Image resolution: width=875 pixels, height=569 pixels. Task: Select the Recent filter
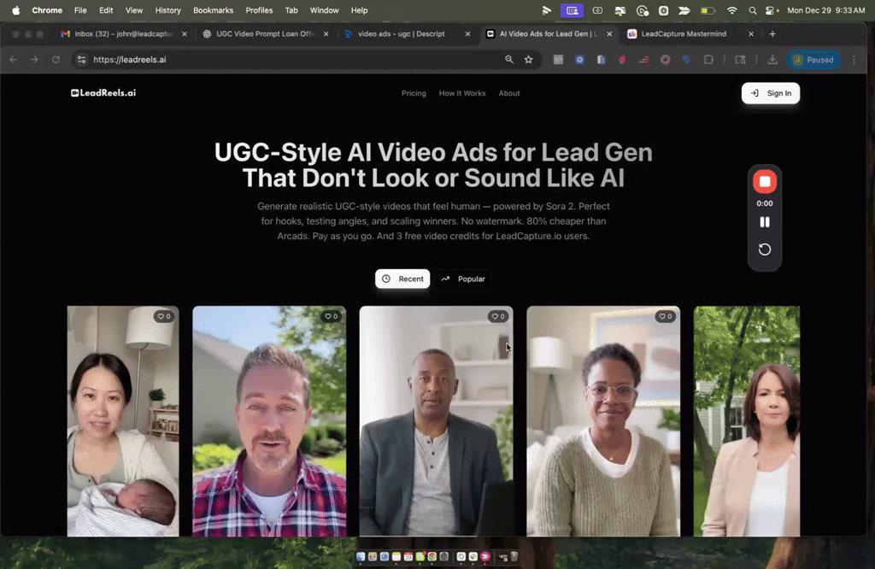tap(402, 279)
